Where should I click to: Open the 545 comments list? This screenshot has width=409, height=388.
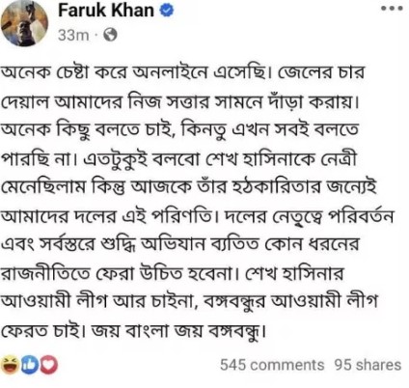tap(272, 365)
